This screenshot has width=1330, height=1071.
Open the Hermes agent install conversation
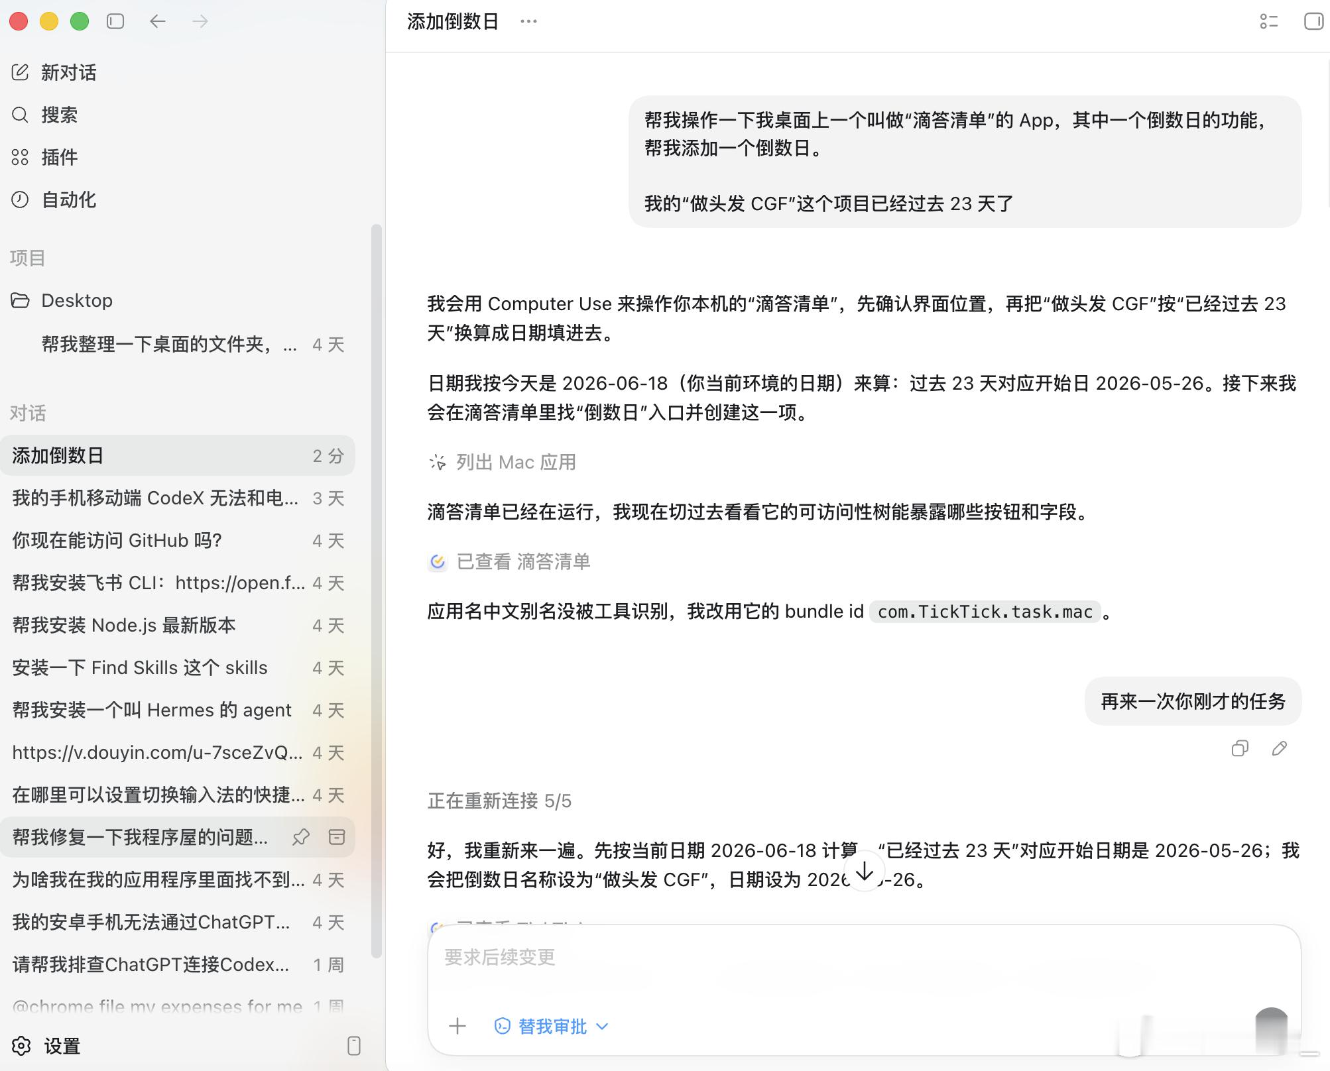[178, 710]
